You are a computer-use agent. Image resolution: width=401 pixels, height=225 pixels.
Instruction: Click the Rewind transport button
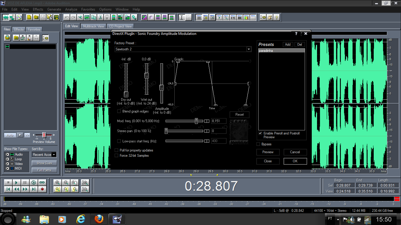pyautogui.click(x=17, y=189)
